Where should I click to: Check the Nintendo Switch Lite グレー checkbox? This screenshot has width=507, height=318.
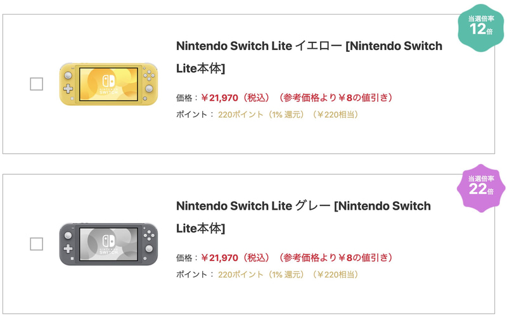coord(37,243)
